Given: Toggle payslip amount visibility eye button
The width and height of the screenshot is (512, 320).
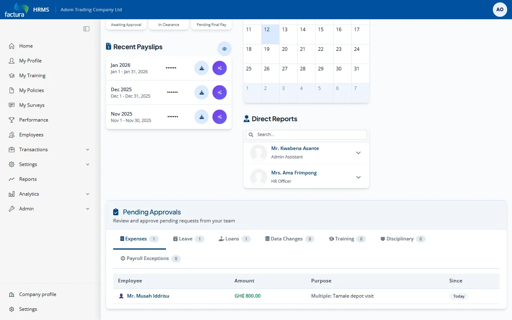Looking at the screenshot, I should click(224, 49).
